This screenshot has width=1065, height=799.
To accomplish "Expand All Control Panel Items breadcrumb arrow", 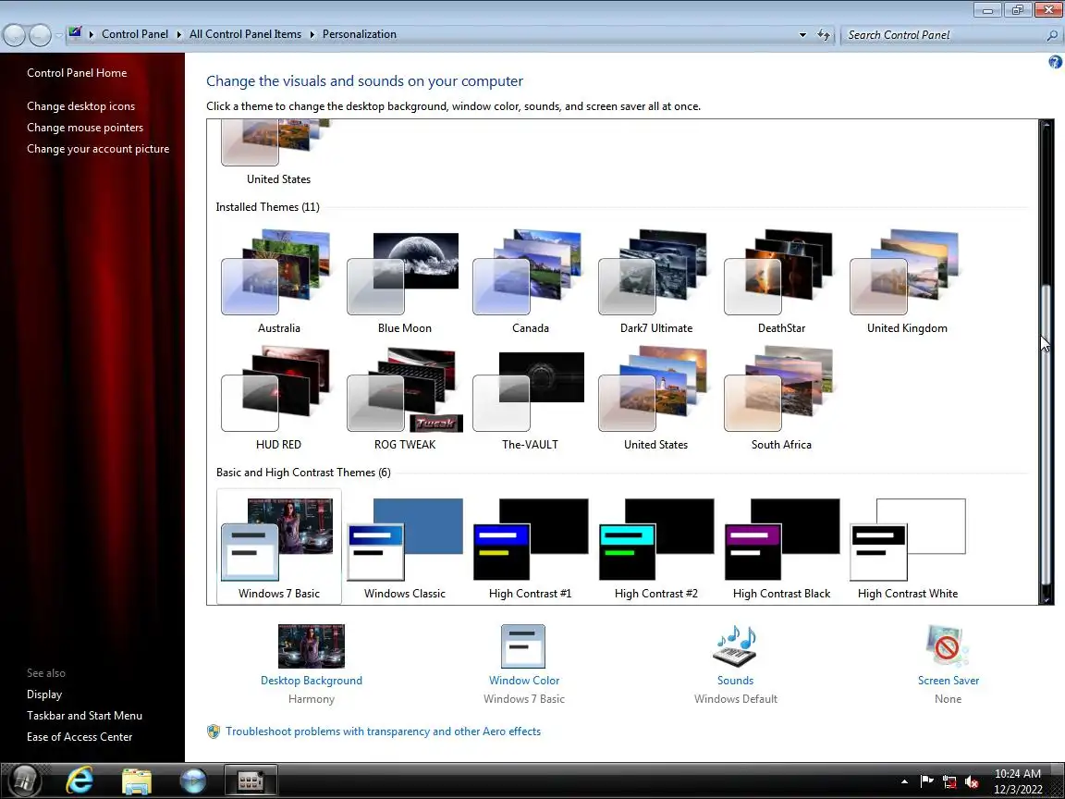I will click(312, 34).
